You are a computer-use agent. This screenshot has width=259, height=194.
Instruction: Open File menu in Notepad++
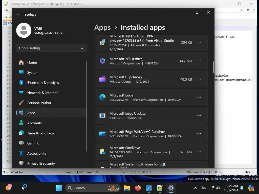(x=6, y=10)
